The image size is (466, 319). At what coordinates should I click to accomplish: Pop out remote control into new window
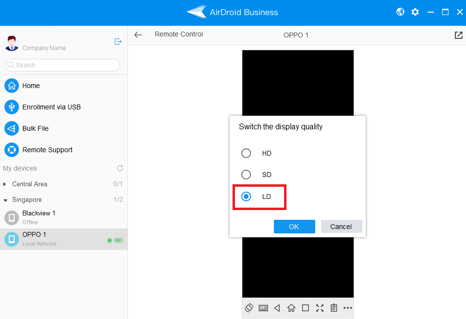coord(459,35)
